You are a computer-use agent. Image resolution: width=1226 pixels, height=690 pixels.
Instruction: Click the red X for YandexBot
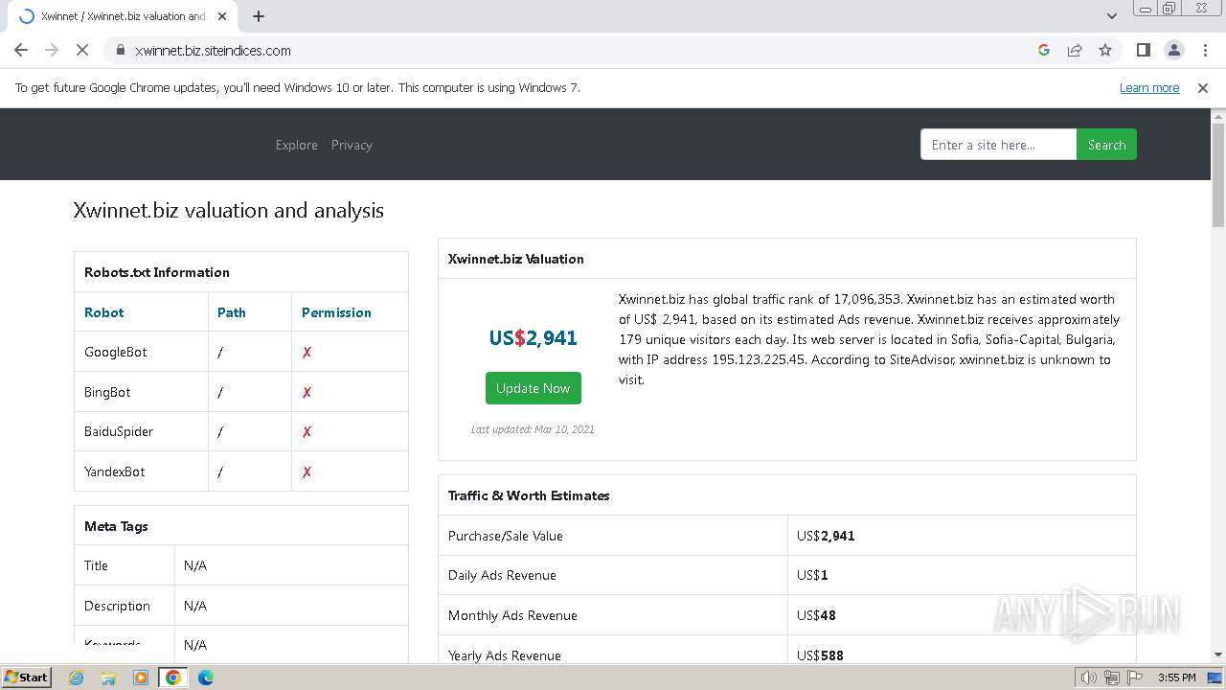[x=306, y=471]
